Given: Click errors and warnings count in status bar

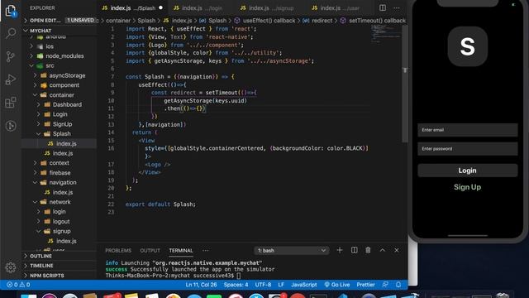Looking at the screenshot, I should point(18,285).
